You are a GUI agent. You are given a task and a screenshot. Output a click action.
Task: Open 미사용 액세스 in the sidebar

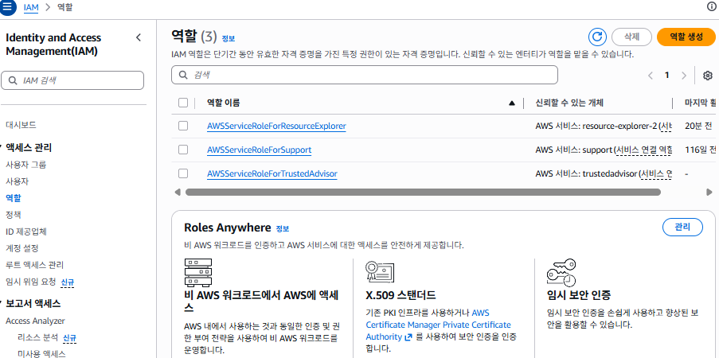[41, 353]
